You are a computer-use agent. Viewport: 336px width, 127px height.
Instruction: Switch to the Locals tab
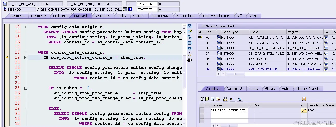pyautogui.click(x=254, y=88)
